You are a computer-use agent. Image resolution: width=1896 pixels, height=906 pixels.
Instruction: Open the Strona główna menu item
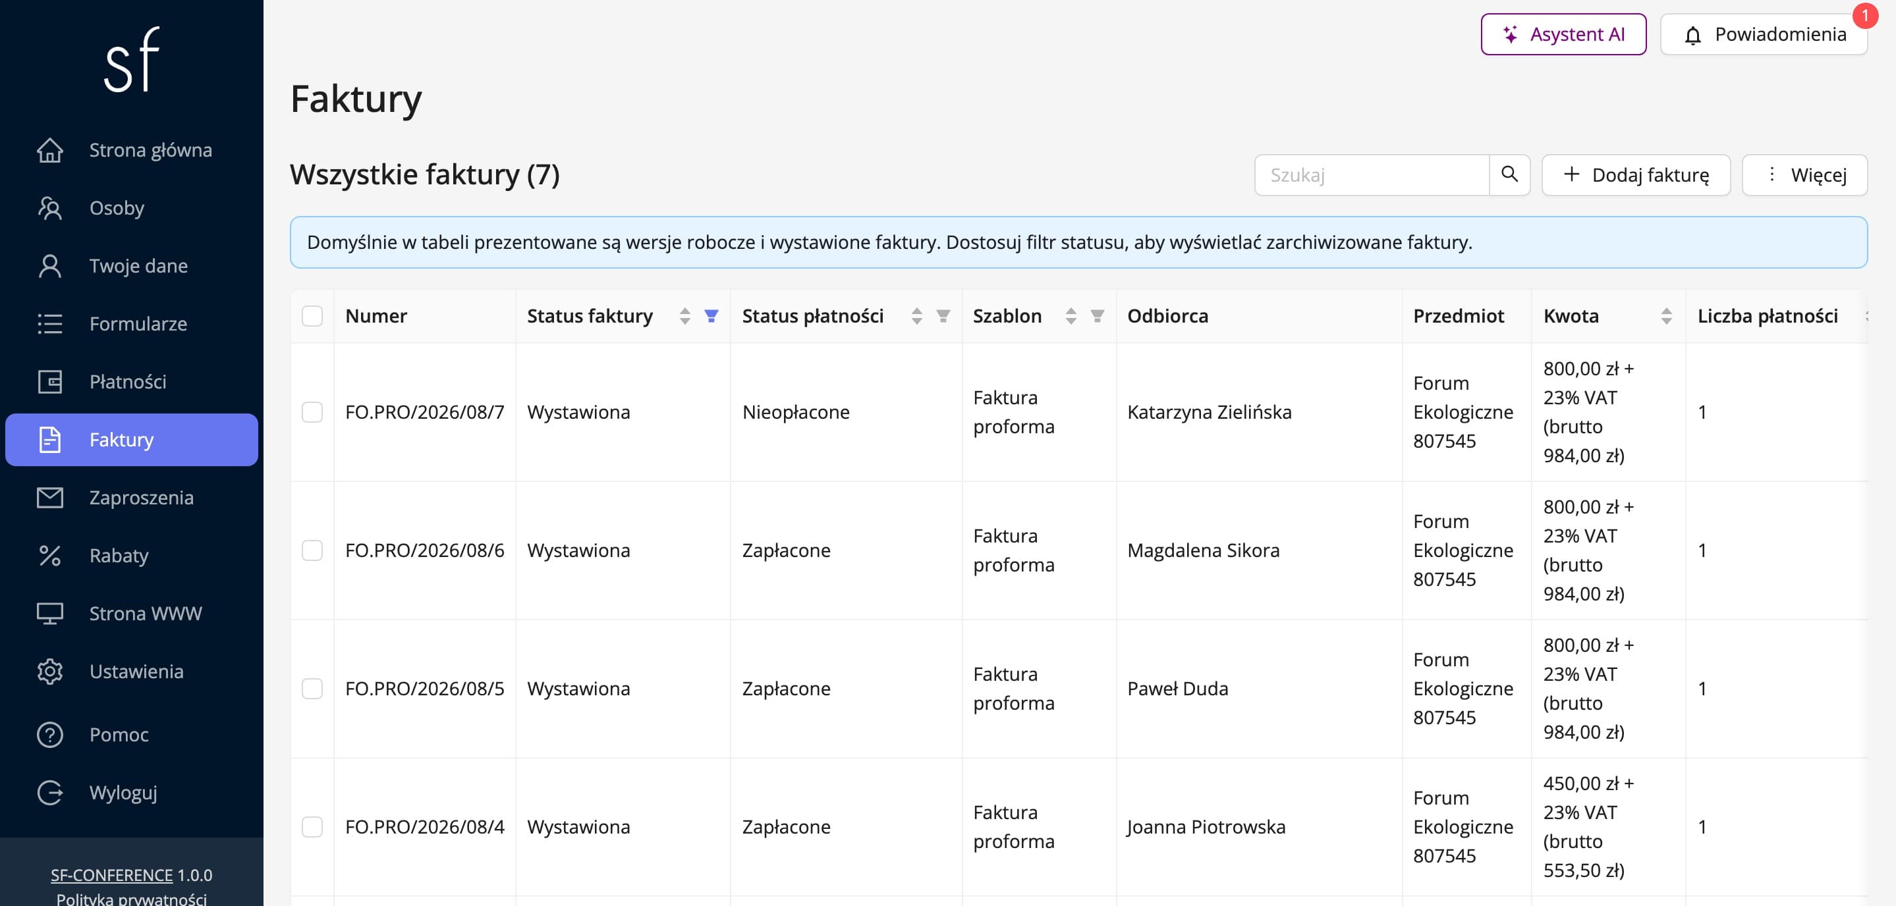click(132, 150)
